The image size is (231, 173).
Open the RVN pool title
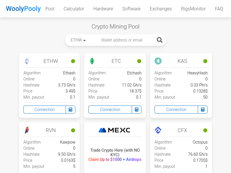point(51,130)
